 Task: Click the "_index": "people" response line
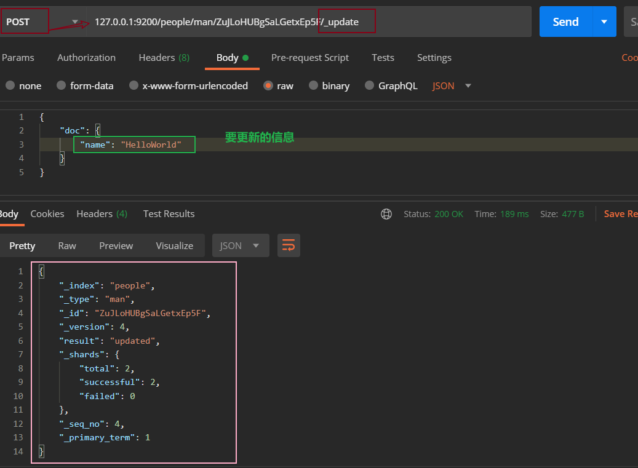pos(107,285)
